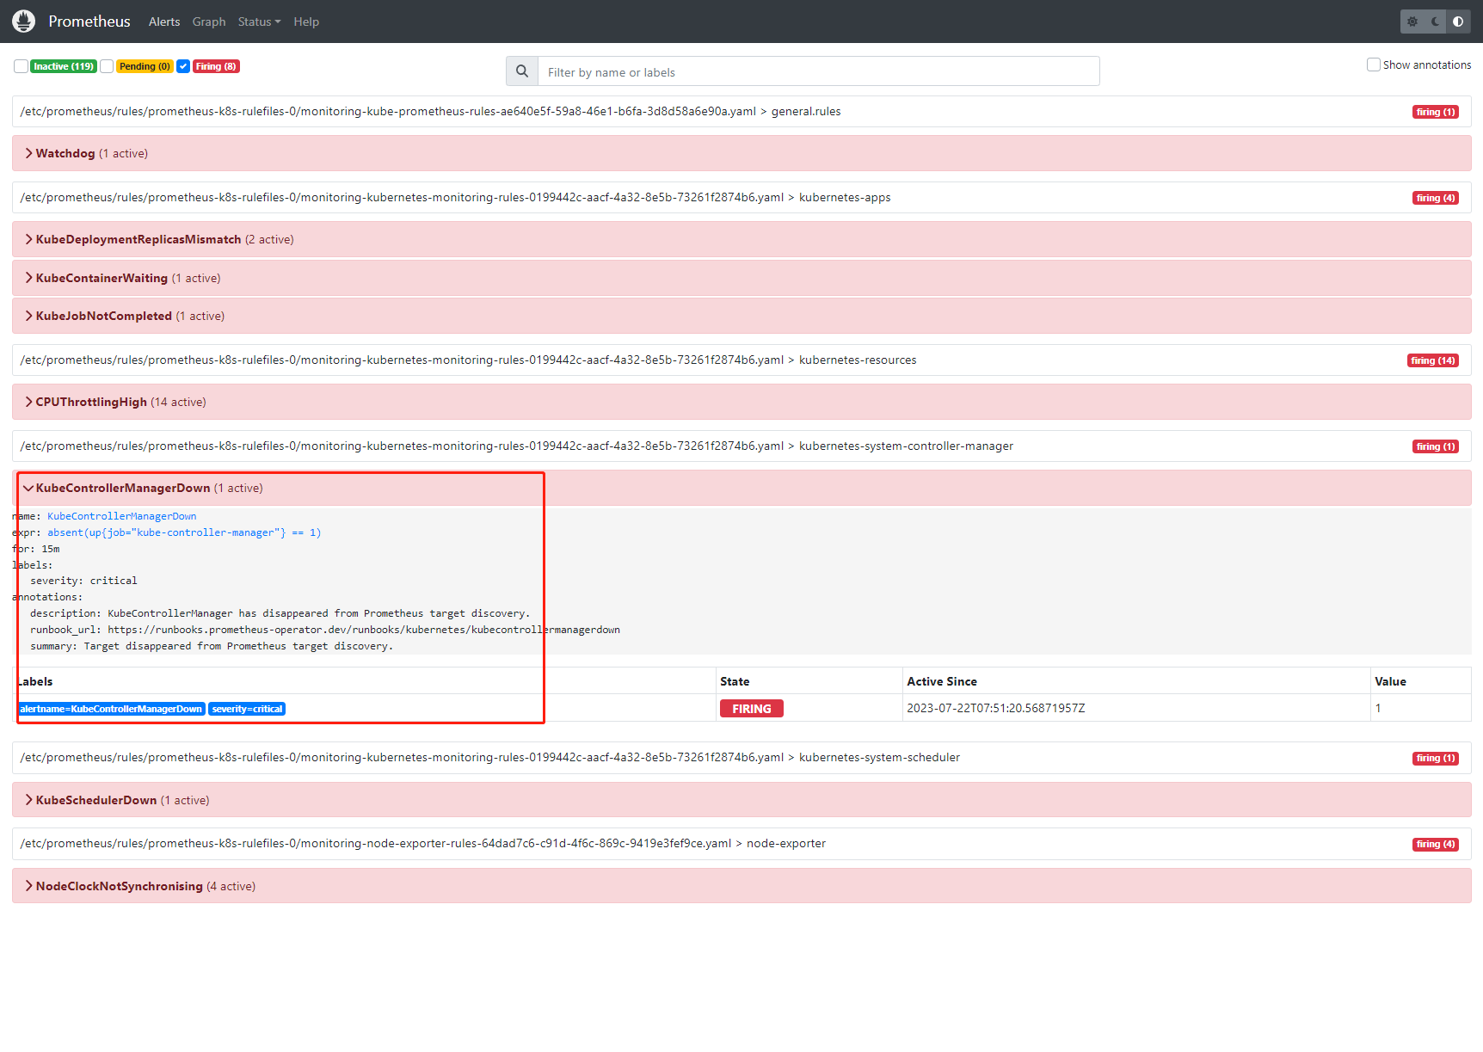This screenshot has height=1052, width=1483.
Task: Open the Help page
Action: tap(306, 22)
